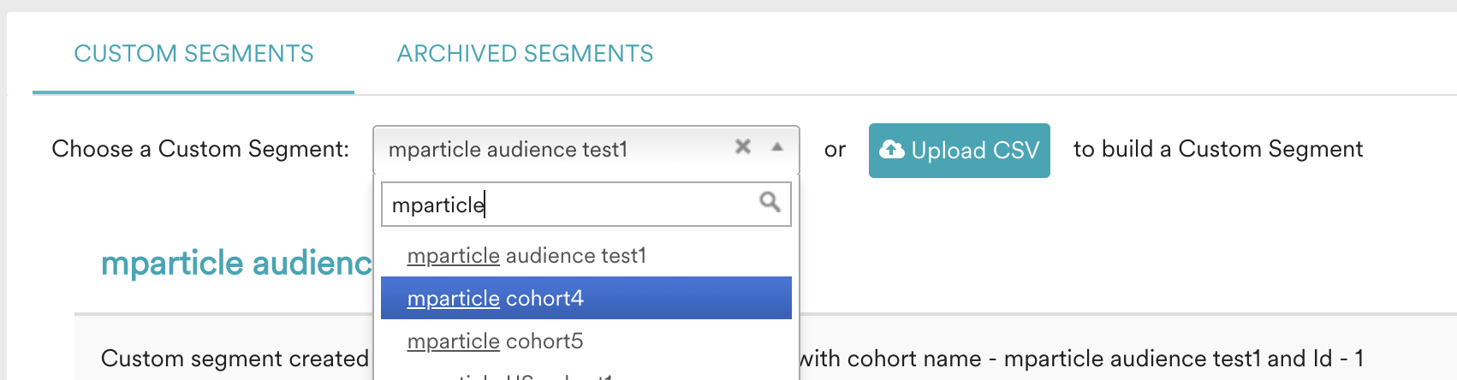Switch to the Custom Segments tab
1457x380 pixels.
tap(193, 54)
